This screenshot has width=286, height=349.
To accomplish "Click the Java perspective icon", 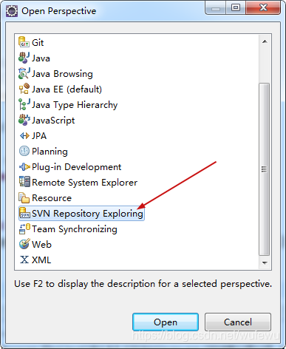I will pyautogui.click(x=24, y=58).
